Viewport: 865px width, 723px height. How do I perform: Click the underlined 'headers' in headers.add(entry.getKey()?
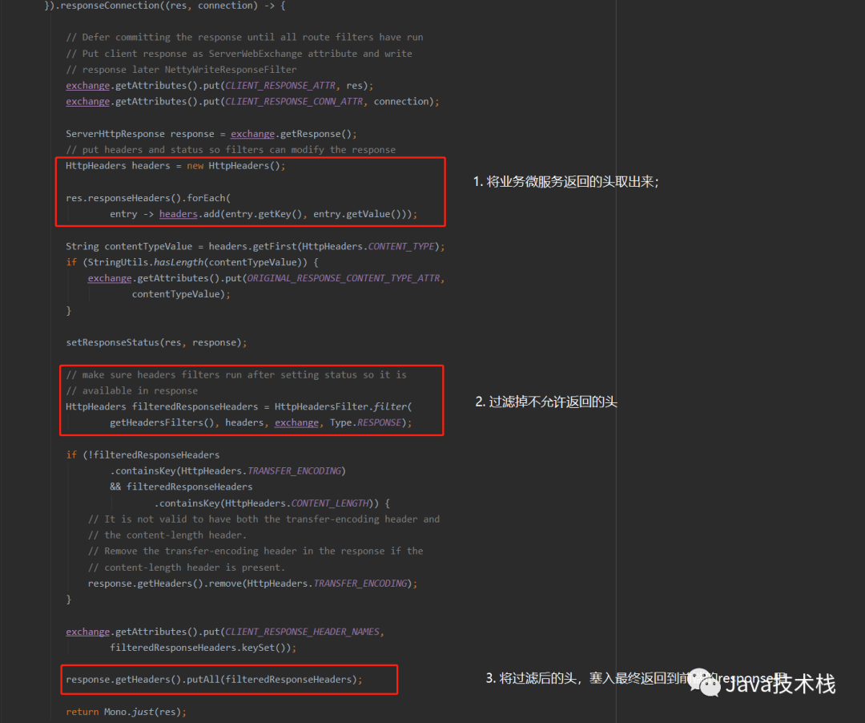point(178,214)
